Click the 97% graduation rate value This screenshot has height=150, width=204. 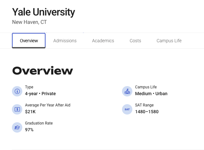tap(29, 130)
